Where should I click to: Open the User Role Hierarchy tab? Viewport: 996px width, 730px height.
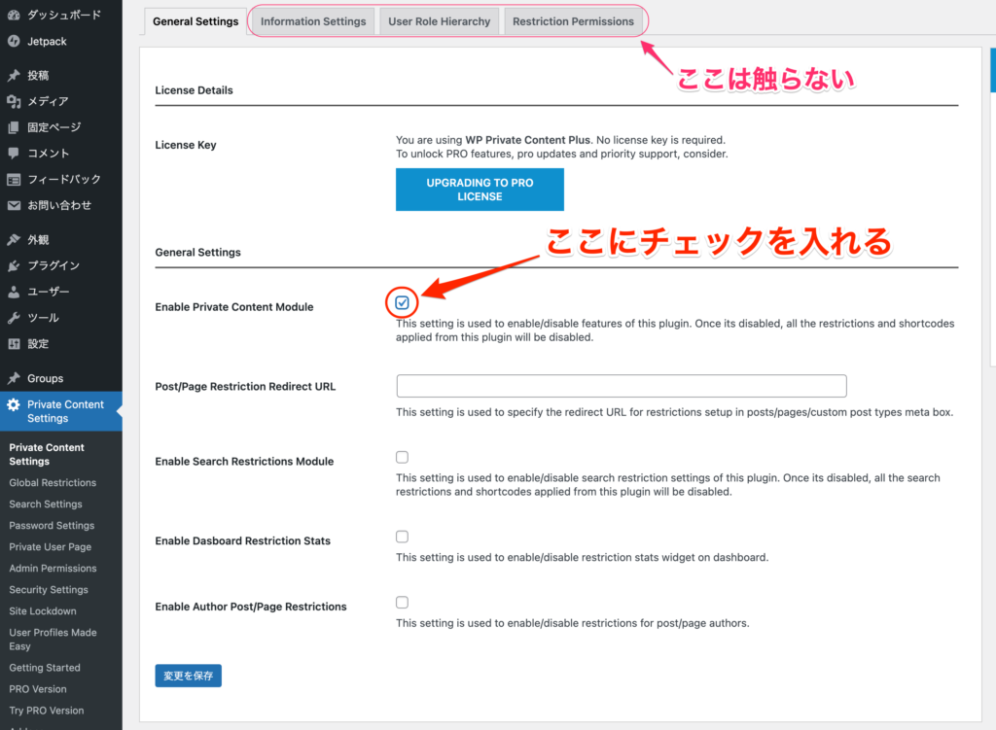point(440,21)
